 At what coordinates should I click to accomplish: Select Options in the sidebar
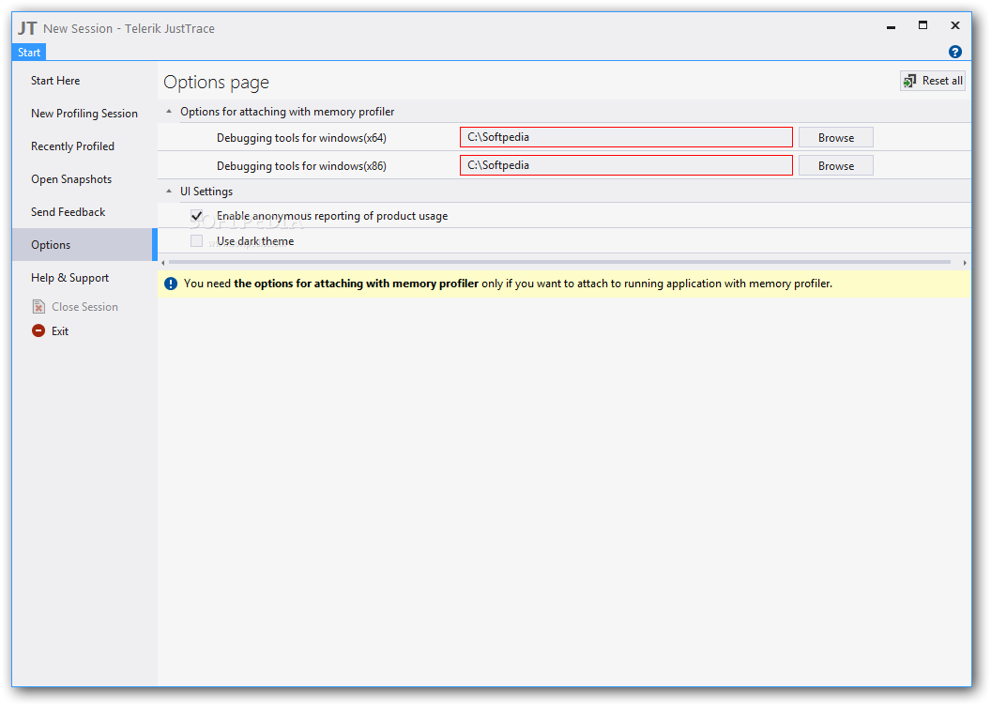(x=83, y=245)
